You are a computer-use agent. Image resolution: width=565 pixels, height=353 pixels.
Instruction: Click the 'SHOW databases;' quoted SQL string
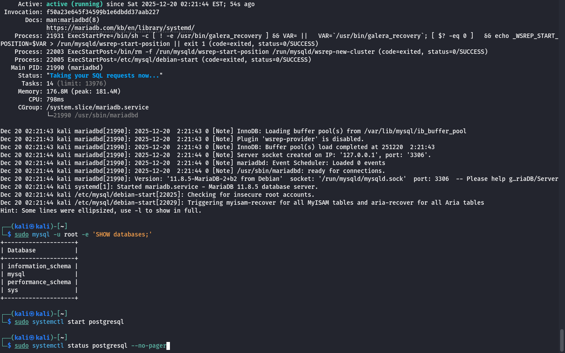coord(122,234)
